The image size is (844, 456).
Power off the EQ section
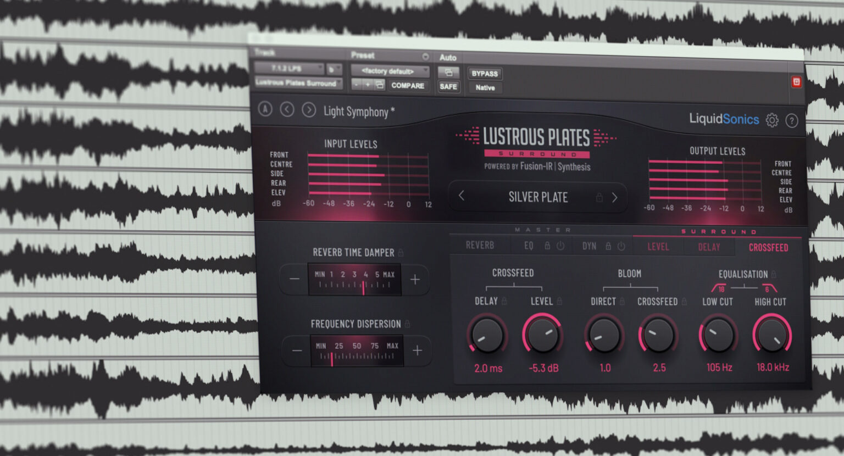coord(560,246)
